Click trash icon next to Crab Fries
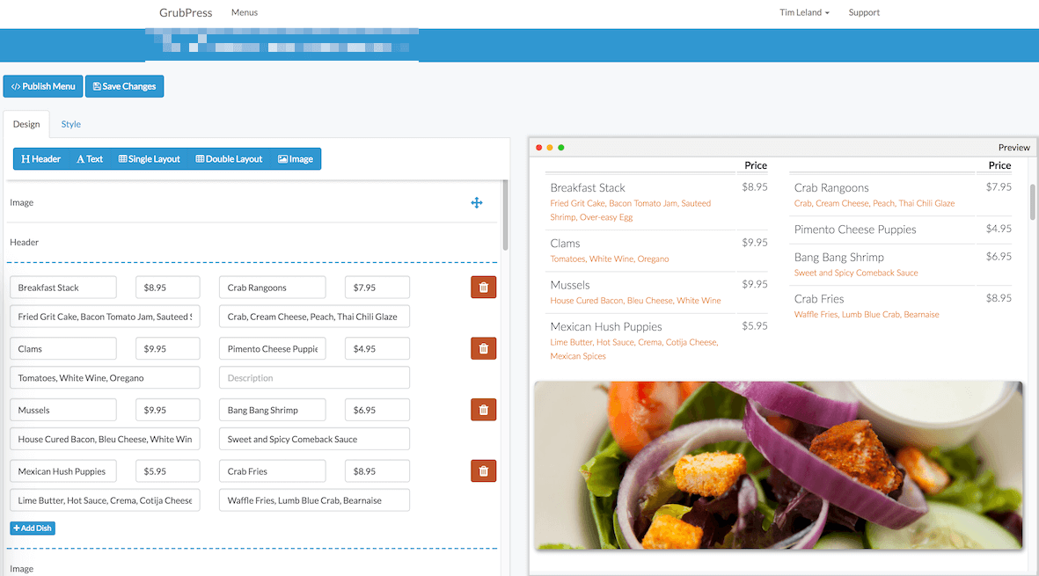The height and width of the screenshot is (576, 1039). 483,471
